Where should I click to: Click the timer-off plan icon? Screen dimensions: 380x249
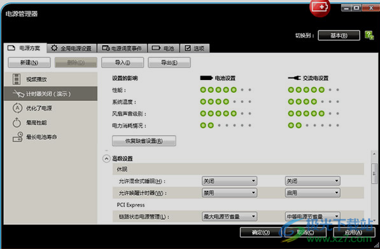[x=18, y=94]
